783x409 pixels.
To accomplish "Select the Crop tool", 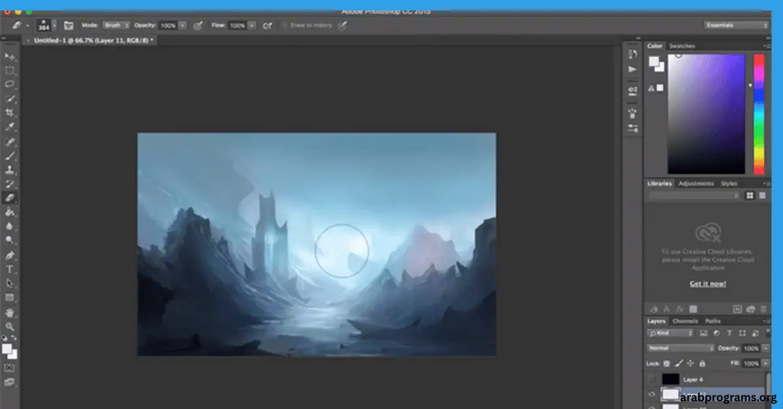I will click(10, 113).
